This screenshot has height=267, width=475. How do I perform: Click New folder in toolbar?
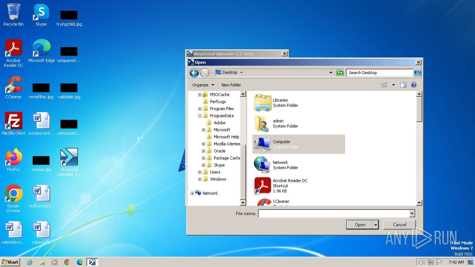pyautogui.click(x=231, y=85)
